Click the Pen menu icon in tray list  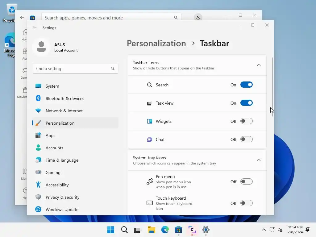(x=150, y=181)
